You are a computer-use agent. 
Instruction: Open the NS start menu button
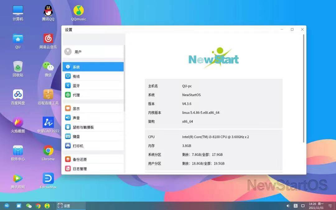coord(7,206)
